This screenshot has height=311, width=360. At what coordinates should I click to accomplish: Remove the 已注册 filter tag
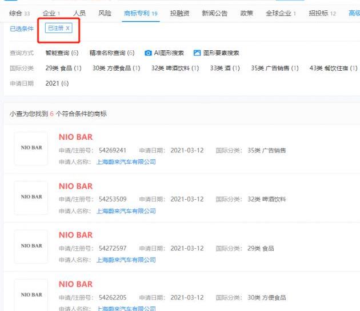[68, 28]
